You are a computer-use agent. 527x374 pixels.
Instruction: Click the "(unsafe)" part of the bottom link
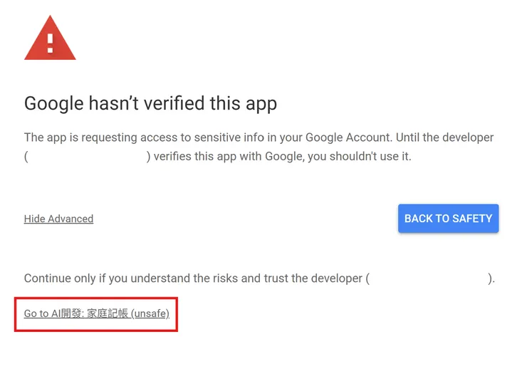pyautogui.click(x=150, y=313)
